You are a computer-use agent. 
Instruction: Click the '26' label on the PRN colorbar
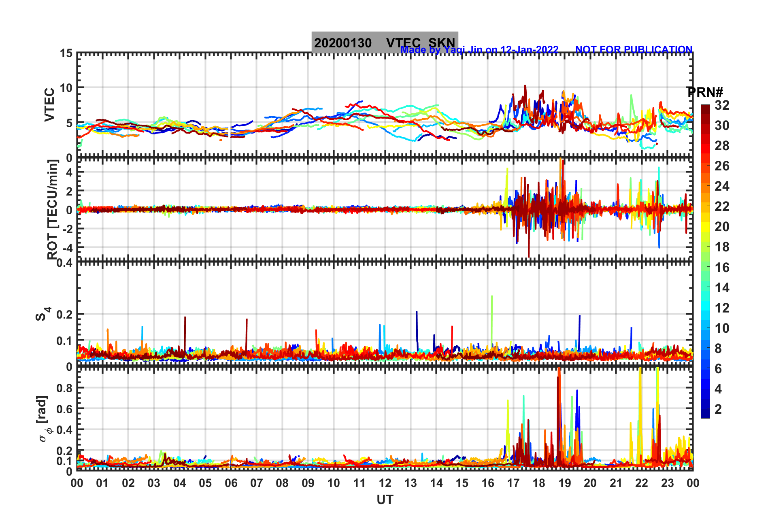click(x=722, y=166)
